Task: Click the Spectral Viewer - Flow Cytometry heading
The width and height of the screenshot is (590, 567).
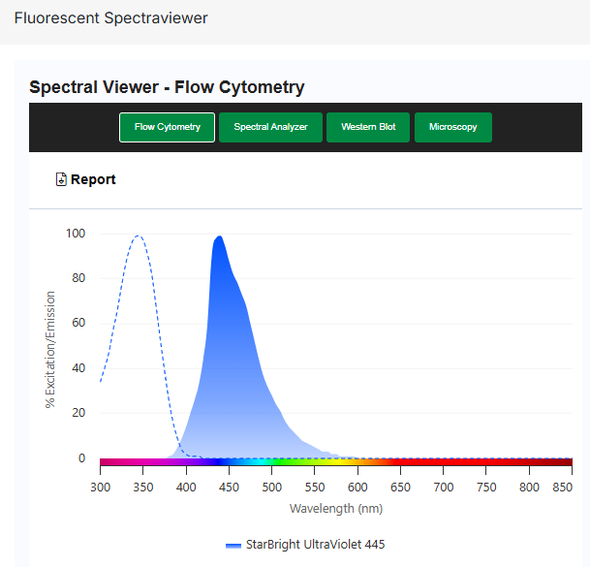Action: [x=167, y=87]
